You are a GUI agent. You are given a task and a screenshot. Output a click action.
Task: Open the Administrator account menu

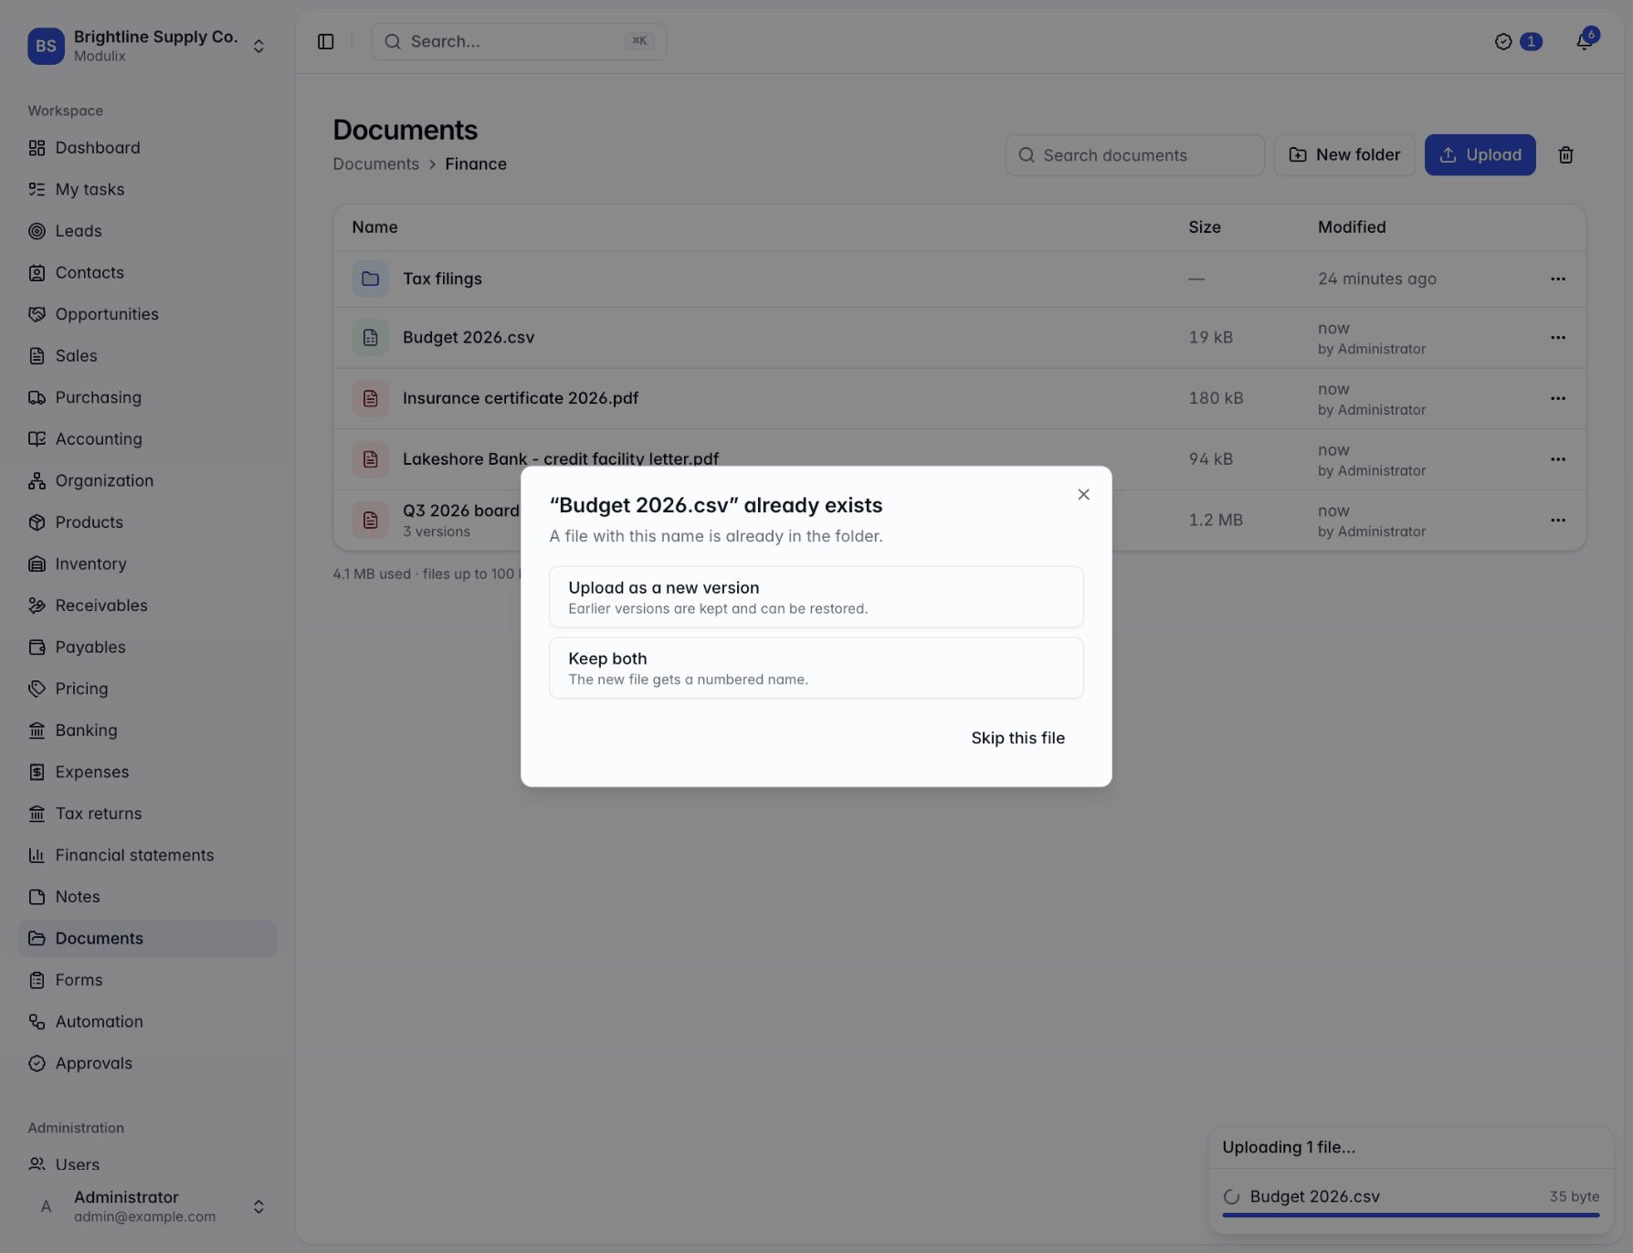click(147, 1206)
